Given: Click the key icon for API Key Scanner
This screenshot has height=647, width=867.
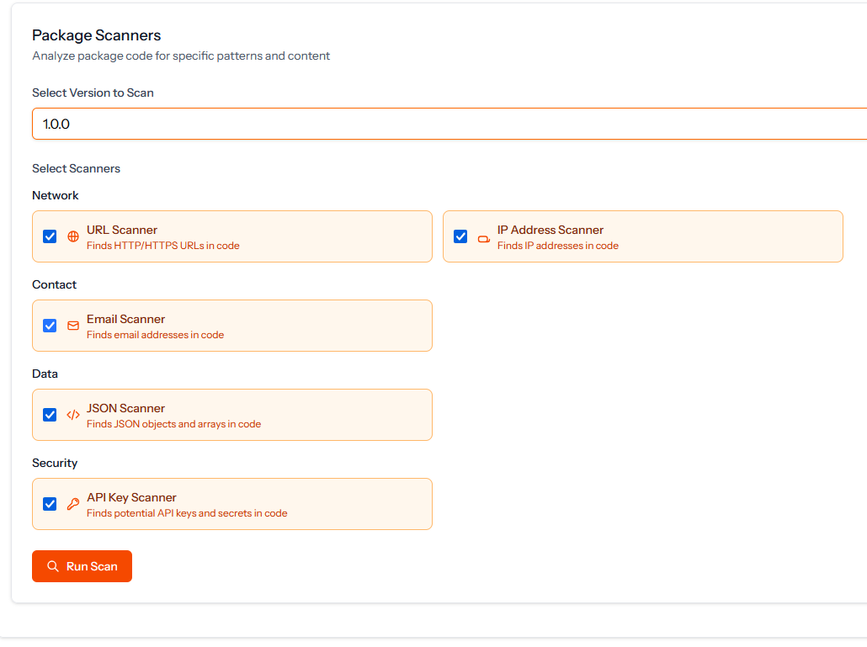Looking at the screenshot, I should coord(73,504).
